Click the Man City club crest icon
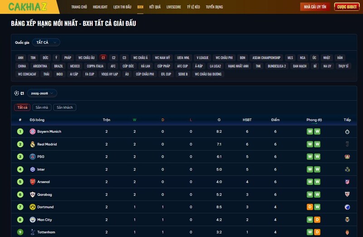This screenshot has width=363, height=237. pyautogui.click(x=33, y=220)
